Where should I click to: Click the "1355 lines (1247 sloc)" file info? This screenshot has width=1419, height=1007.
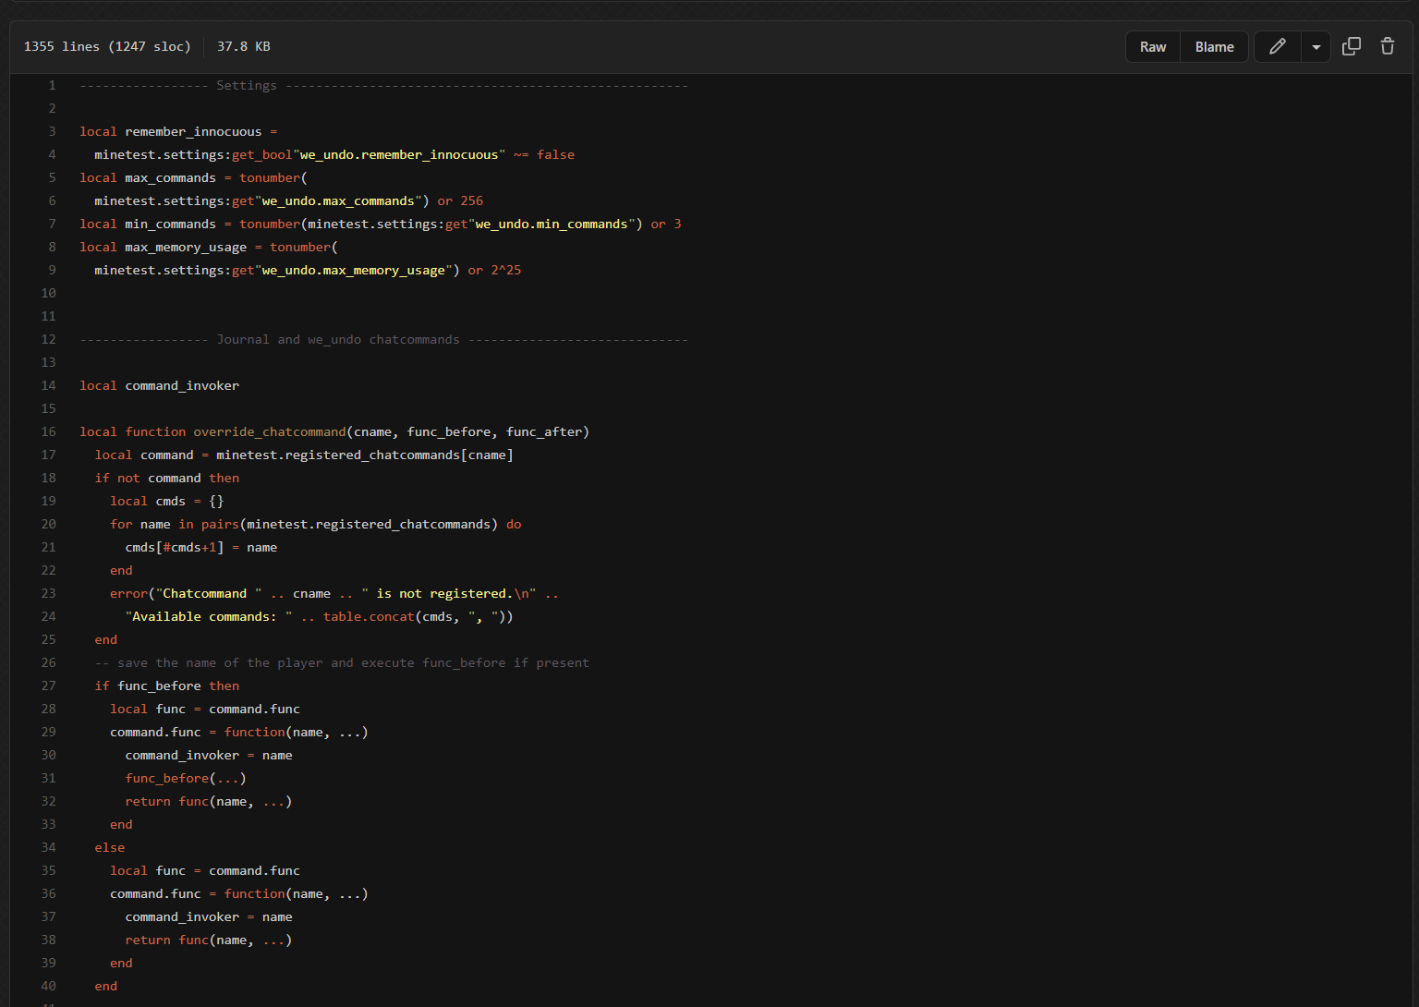(x=107, y=46)
